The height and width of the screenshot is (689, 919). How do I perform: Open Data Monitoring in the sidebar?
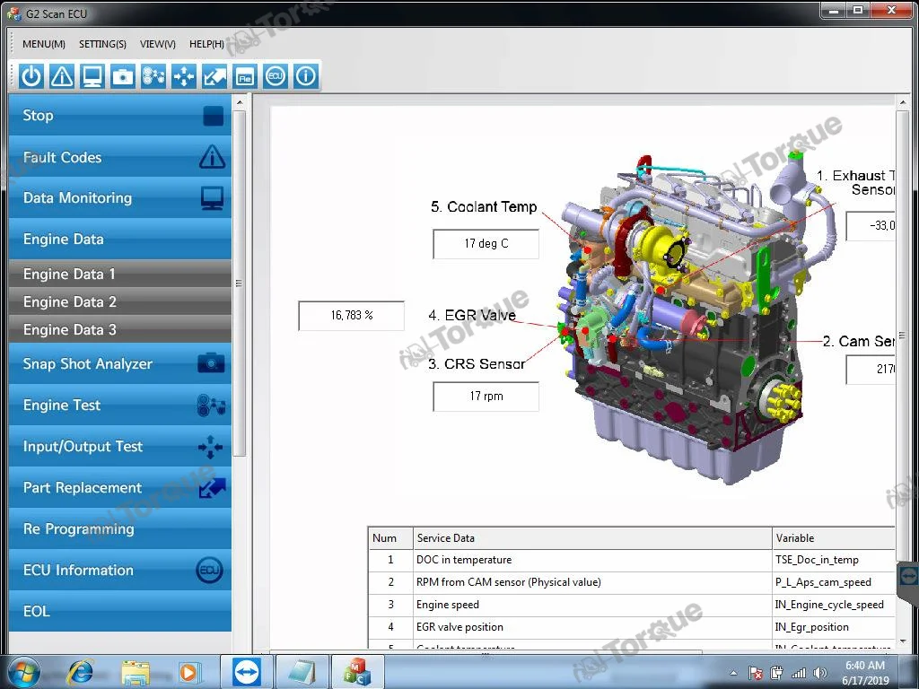(x=120, y=198)
